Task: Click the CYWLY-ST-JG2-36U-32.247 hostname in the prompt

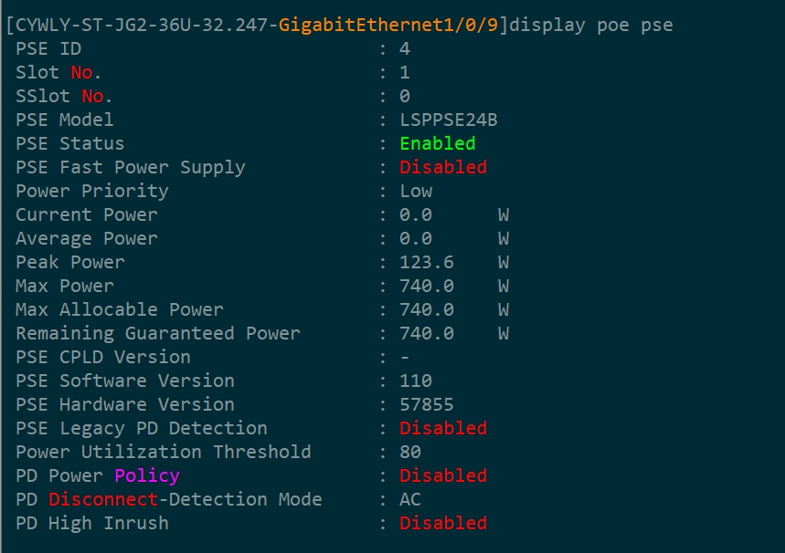Action: 142,25
